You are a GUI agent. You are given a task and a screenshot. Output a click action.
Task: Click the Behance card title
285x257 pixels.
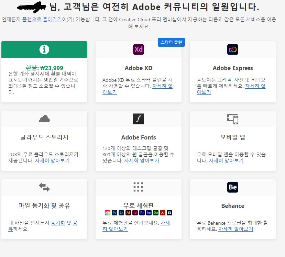[233, 206]
